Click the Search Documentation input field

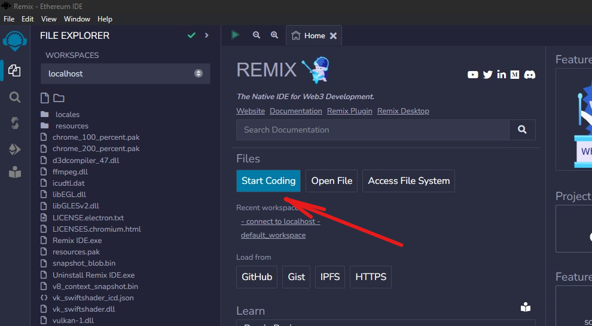372,130
